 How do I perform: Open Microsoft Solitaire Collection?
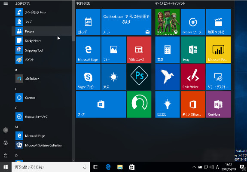42,145
